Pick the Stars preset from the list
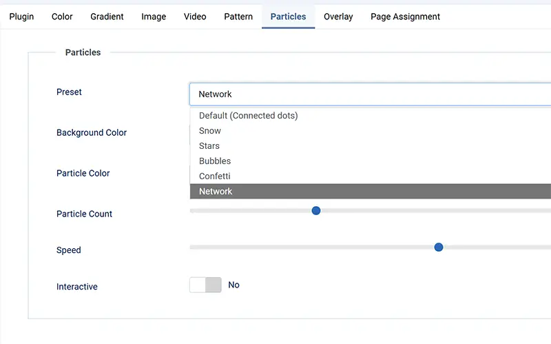 tap(209, 146)
